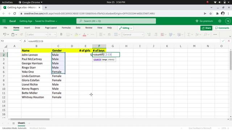Viewport: 232px width, 130px height.
Task: Select the Sheet1 tab
Action: coord(21,123)
